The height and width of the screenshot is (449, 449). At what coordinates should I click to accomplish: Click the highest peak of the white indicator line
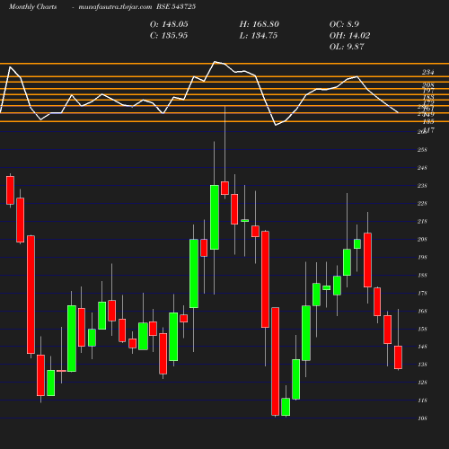[215, 62]
